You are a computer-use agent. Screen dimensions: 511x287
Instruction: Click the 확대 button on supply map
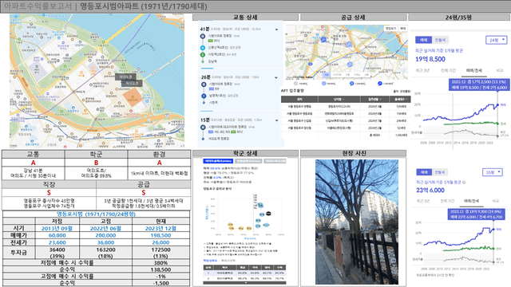pyautogui.click(x=403, y=29)
